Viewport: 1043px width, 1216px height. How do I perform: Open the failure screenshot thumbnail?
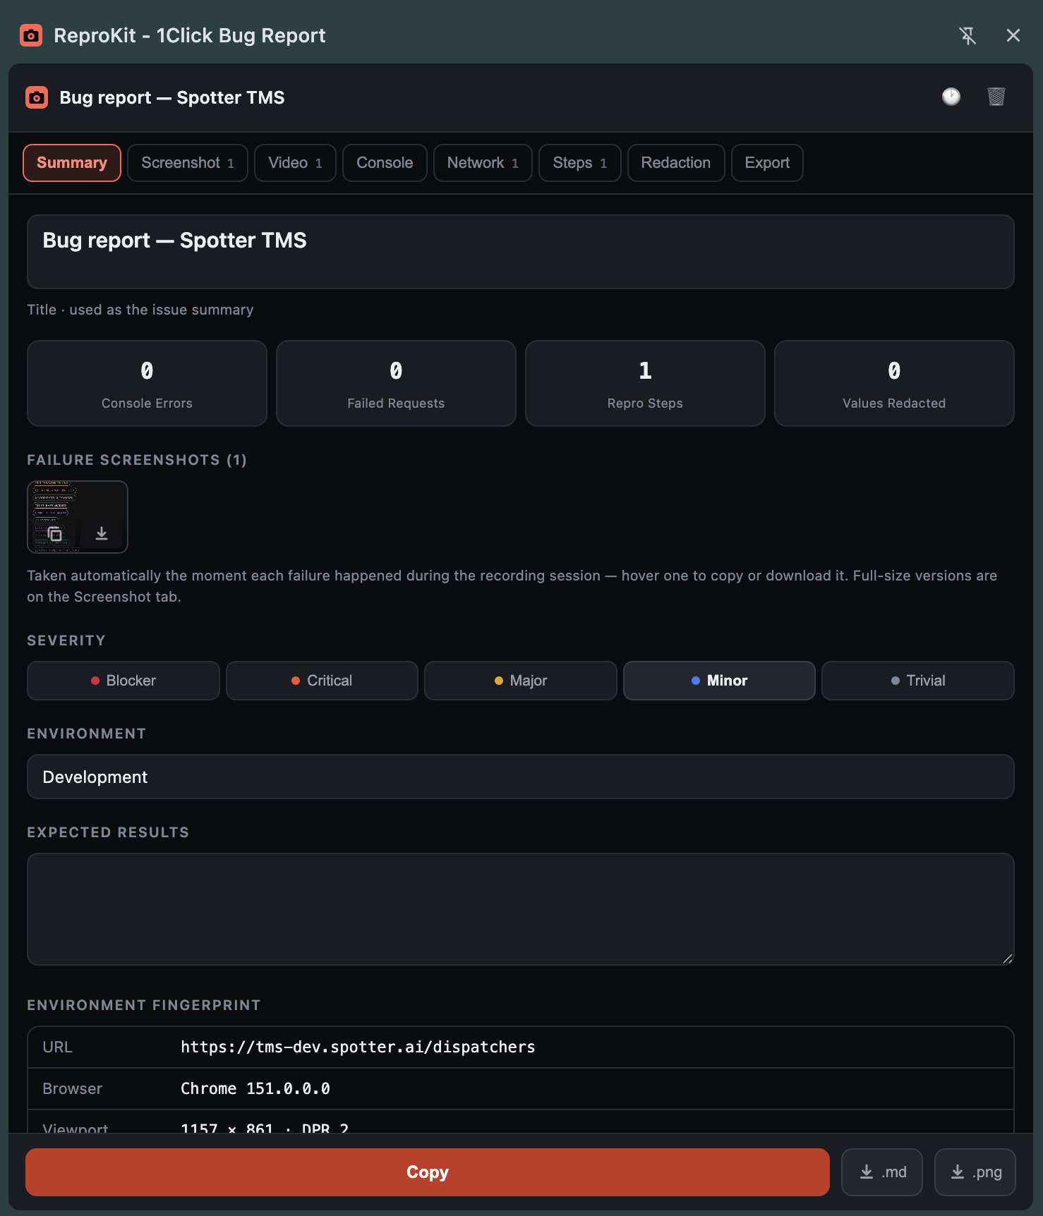click(78, 517)
